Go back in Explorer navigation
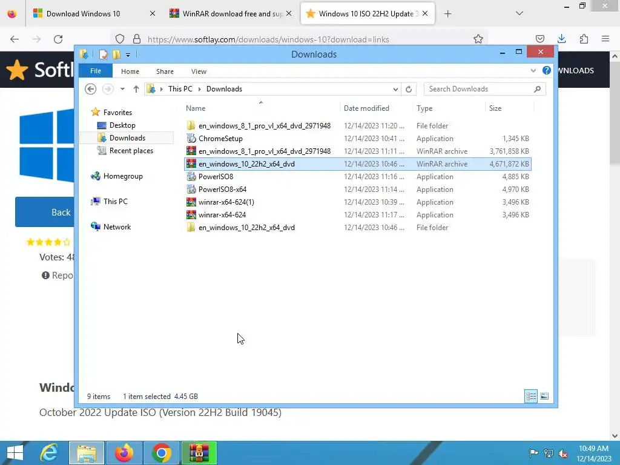 tap(91, 89)
